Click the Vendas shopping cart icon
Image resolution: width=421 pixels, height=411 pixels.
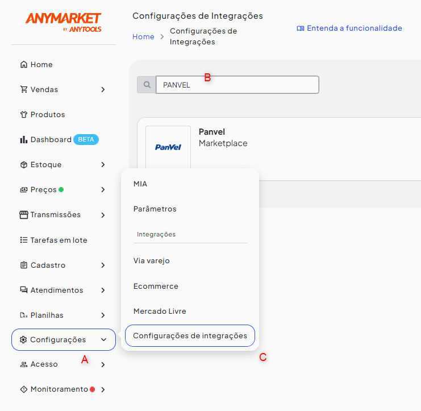tap(23, 90)
